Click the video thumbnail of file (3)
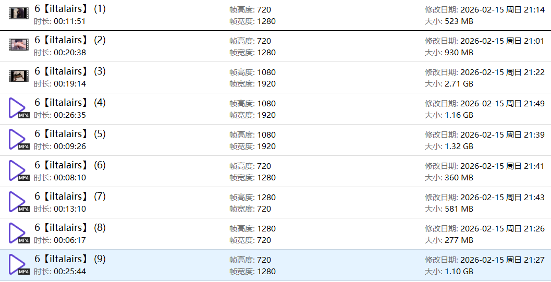The width and height of the screenshot is (551, 282). pos(19,76)
